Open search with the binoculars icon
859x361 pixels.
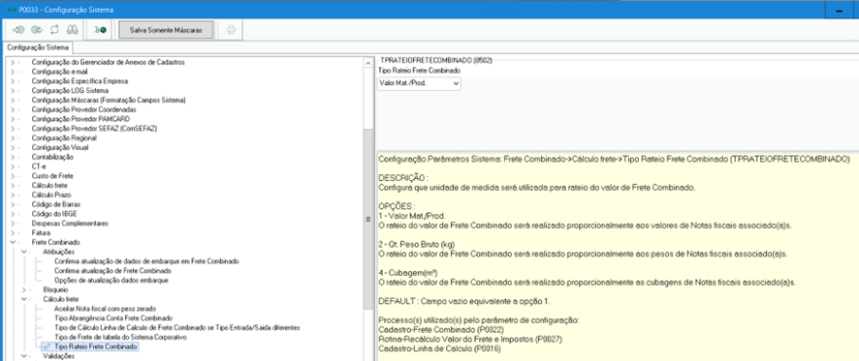click(73, 30)
